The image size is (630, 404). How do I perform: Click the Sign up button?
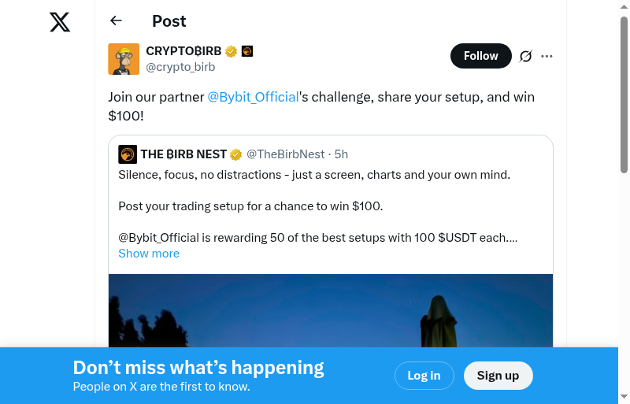pos(498,376)
